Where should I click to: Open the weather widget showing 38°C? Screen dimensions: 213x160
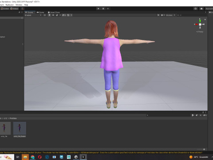point(199,157)
